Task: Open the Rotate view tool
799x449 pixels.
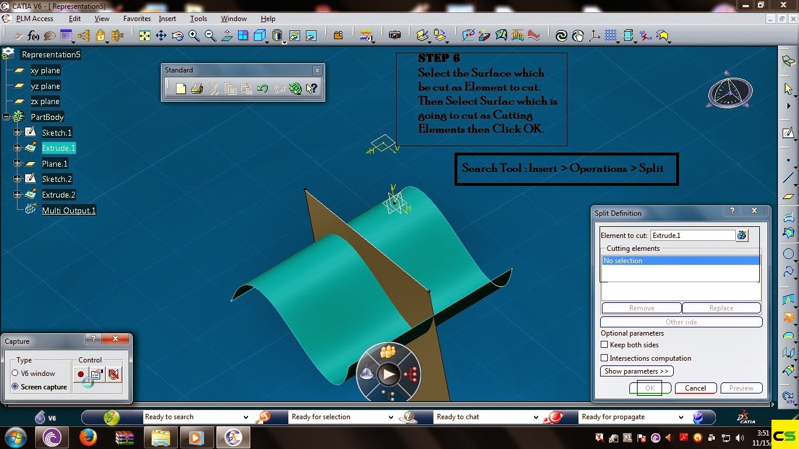Action: [x=178, y=35]
